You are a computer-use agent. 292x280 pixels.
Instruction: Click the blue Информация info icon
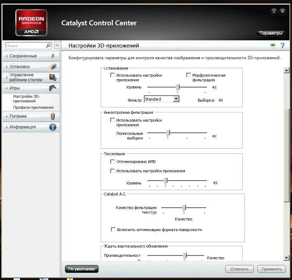[53, 127]
